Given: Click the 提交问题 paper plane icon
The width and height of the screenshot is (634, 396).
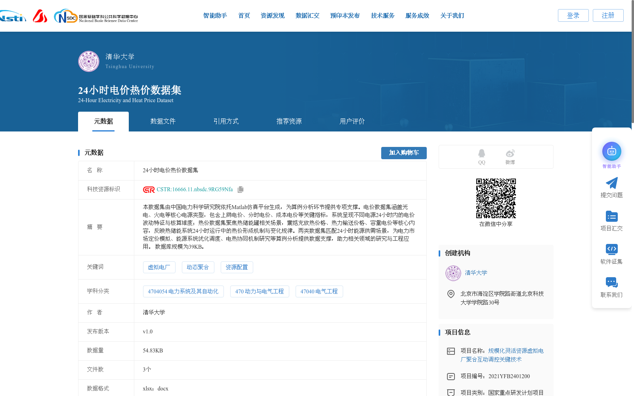Looking at the screenshot, I should click(x=611, y=183).
